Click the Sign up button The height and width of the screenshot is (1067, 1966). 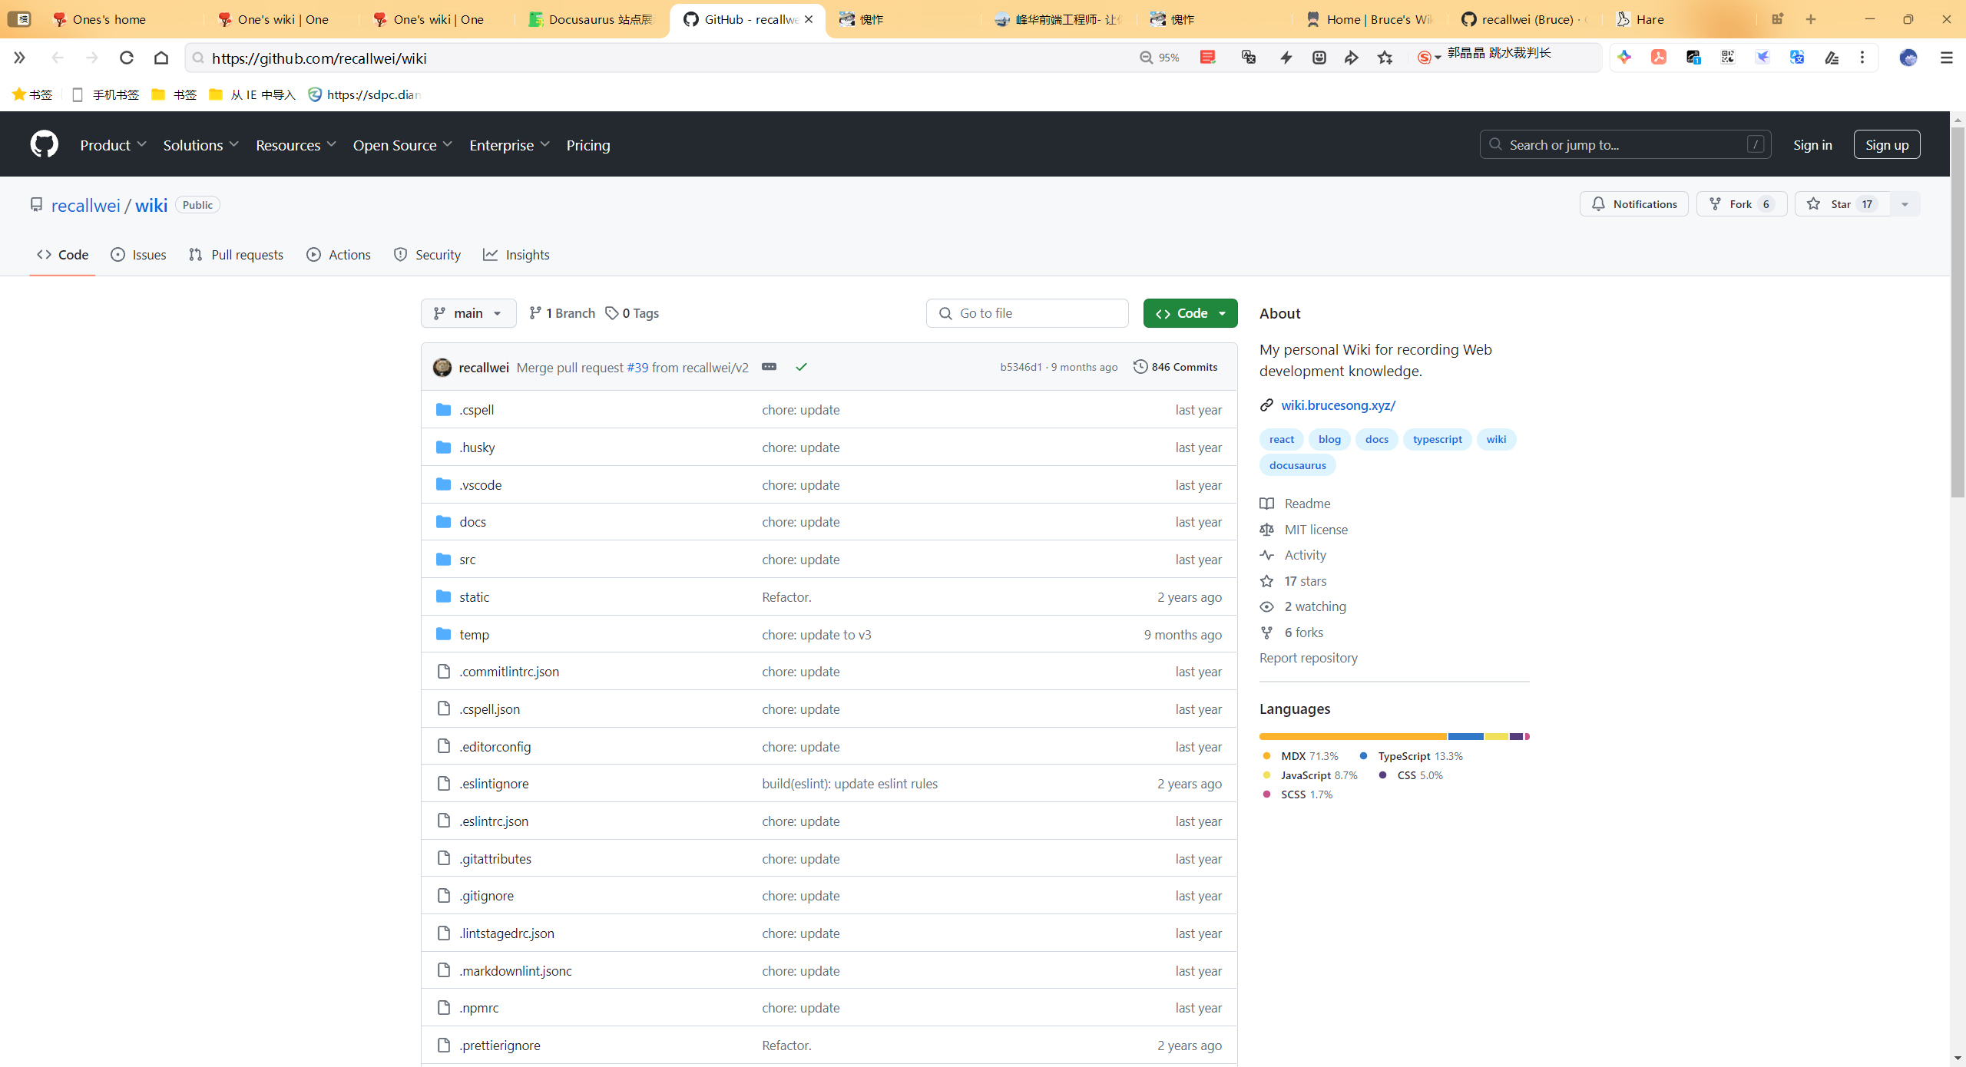1887,145
